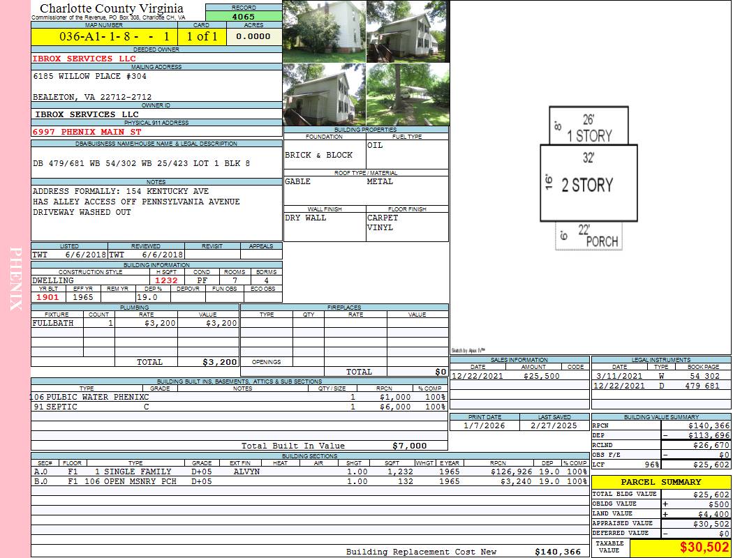Click the 1 STORY section in sketch
Screen dimensions: 733x558
pyautogui.click(x=589, y=135)
